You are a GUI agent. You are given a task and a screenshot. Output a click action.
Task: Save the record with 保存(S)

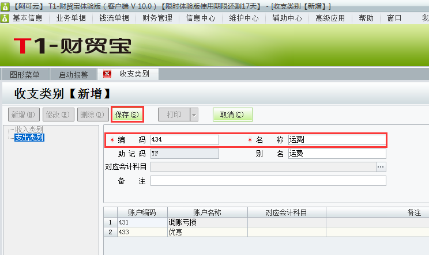coord(127,115)
